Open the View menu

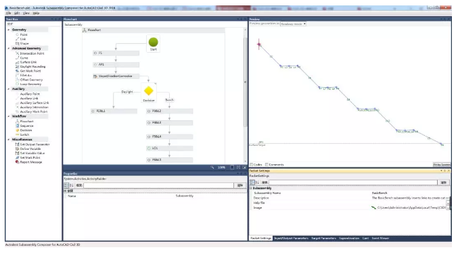click(26, 13)
